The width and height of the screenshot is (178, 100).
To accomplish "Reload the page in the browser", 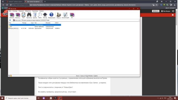I will (11, 5).
